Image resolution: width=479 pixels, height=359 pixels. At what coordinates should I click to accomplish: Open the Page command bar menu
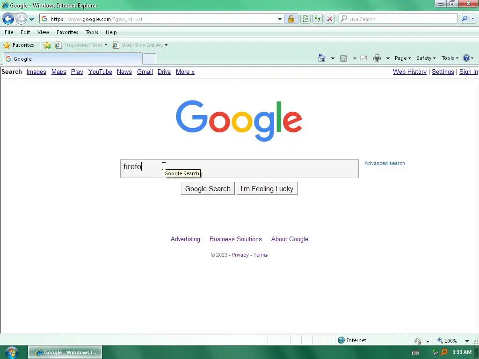(403, 58)
